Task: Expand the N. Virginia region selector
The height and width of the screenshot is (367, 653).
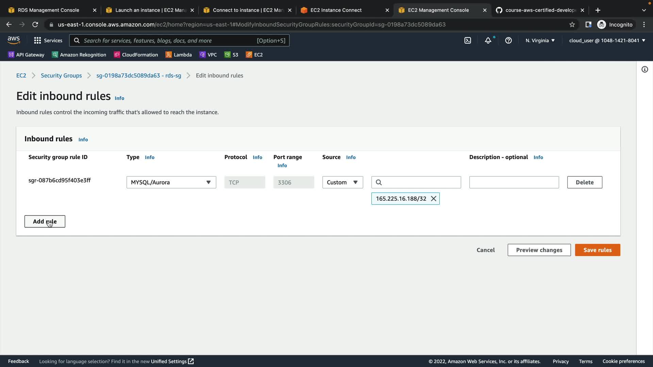Action: 540,40
